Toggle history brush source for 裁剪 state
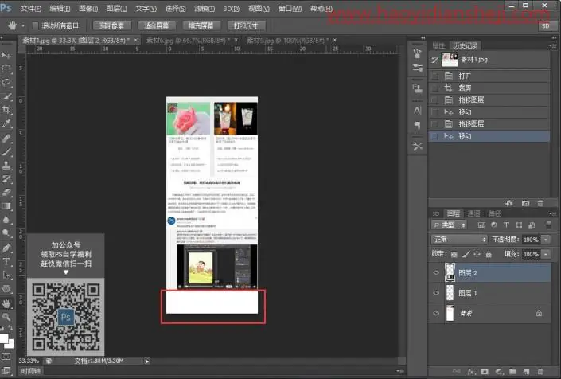Viewport: 561px width, 379px height. (x=434, y=88)
